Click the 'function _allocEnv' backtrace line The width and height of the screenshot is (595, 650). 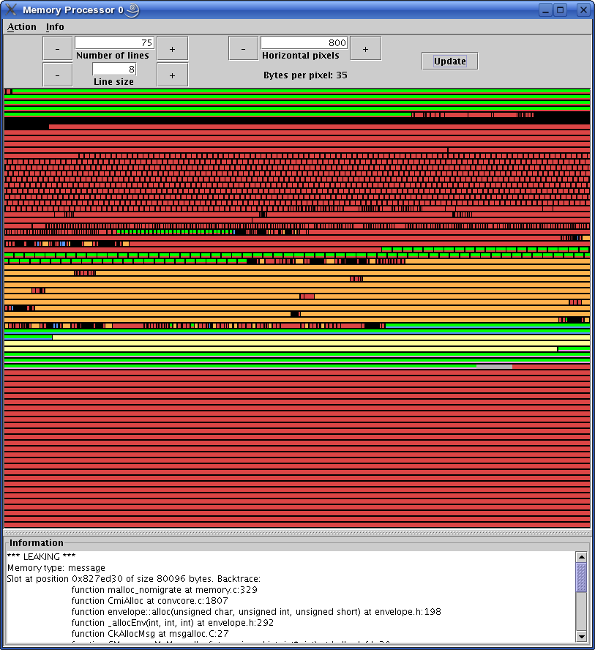(173, 623)
